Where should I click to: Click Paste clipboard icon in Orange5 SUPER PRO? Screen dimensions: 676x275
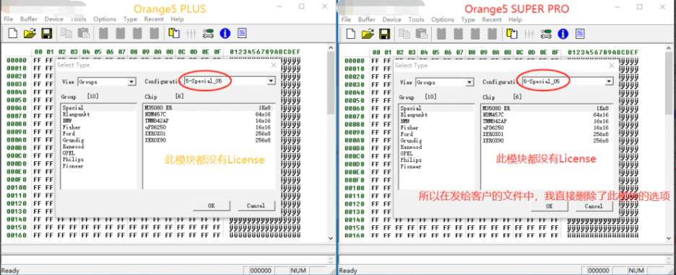click(421, 34)
